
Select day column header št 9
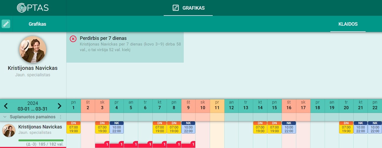(188, 106)
